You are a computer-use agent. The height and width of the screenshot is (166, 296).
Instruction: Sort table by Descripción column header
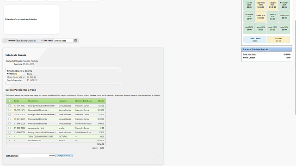pos(33,101)
